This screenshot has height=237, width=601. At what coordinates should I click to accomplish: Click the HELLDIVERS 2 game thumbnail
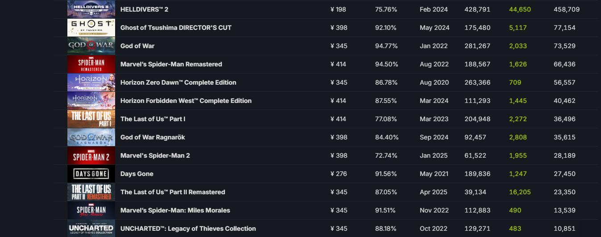pyautogui.click(x=91, y=9)
